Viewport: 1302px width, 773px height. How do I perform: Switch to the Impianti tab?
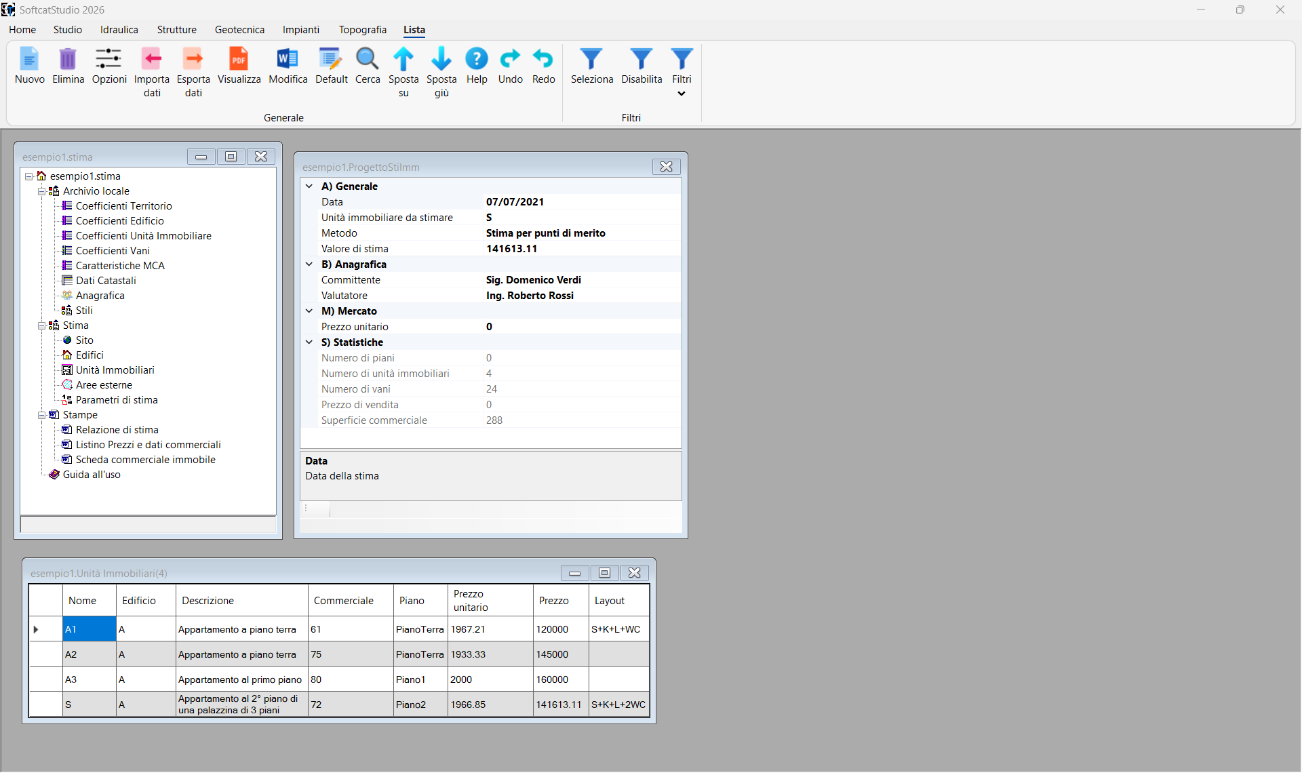point(301,30)
